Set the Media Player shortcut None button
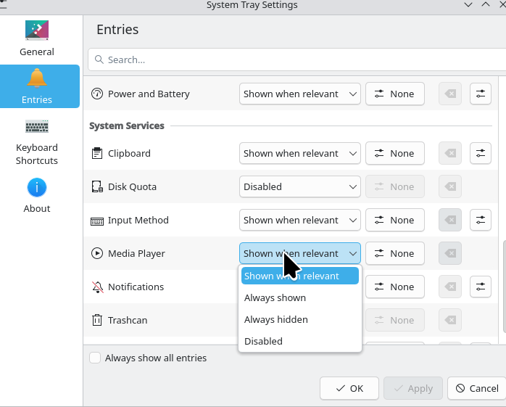Viewport: 506px width, 407px height. point(395,253)
